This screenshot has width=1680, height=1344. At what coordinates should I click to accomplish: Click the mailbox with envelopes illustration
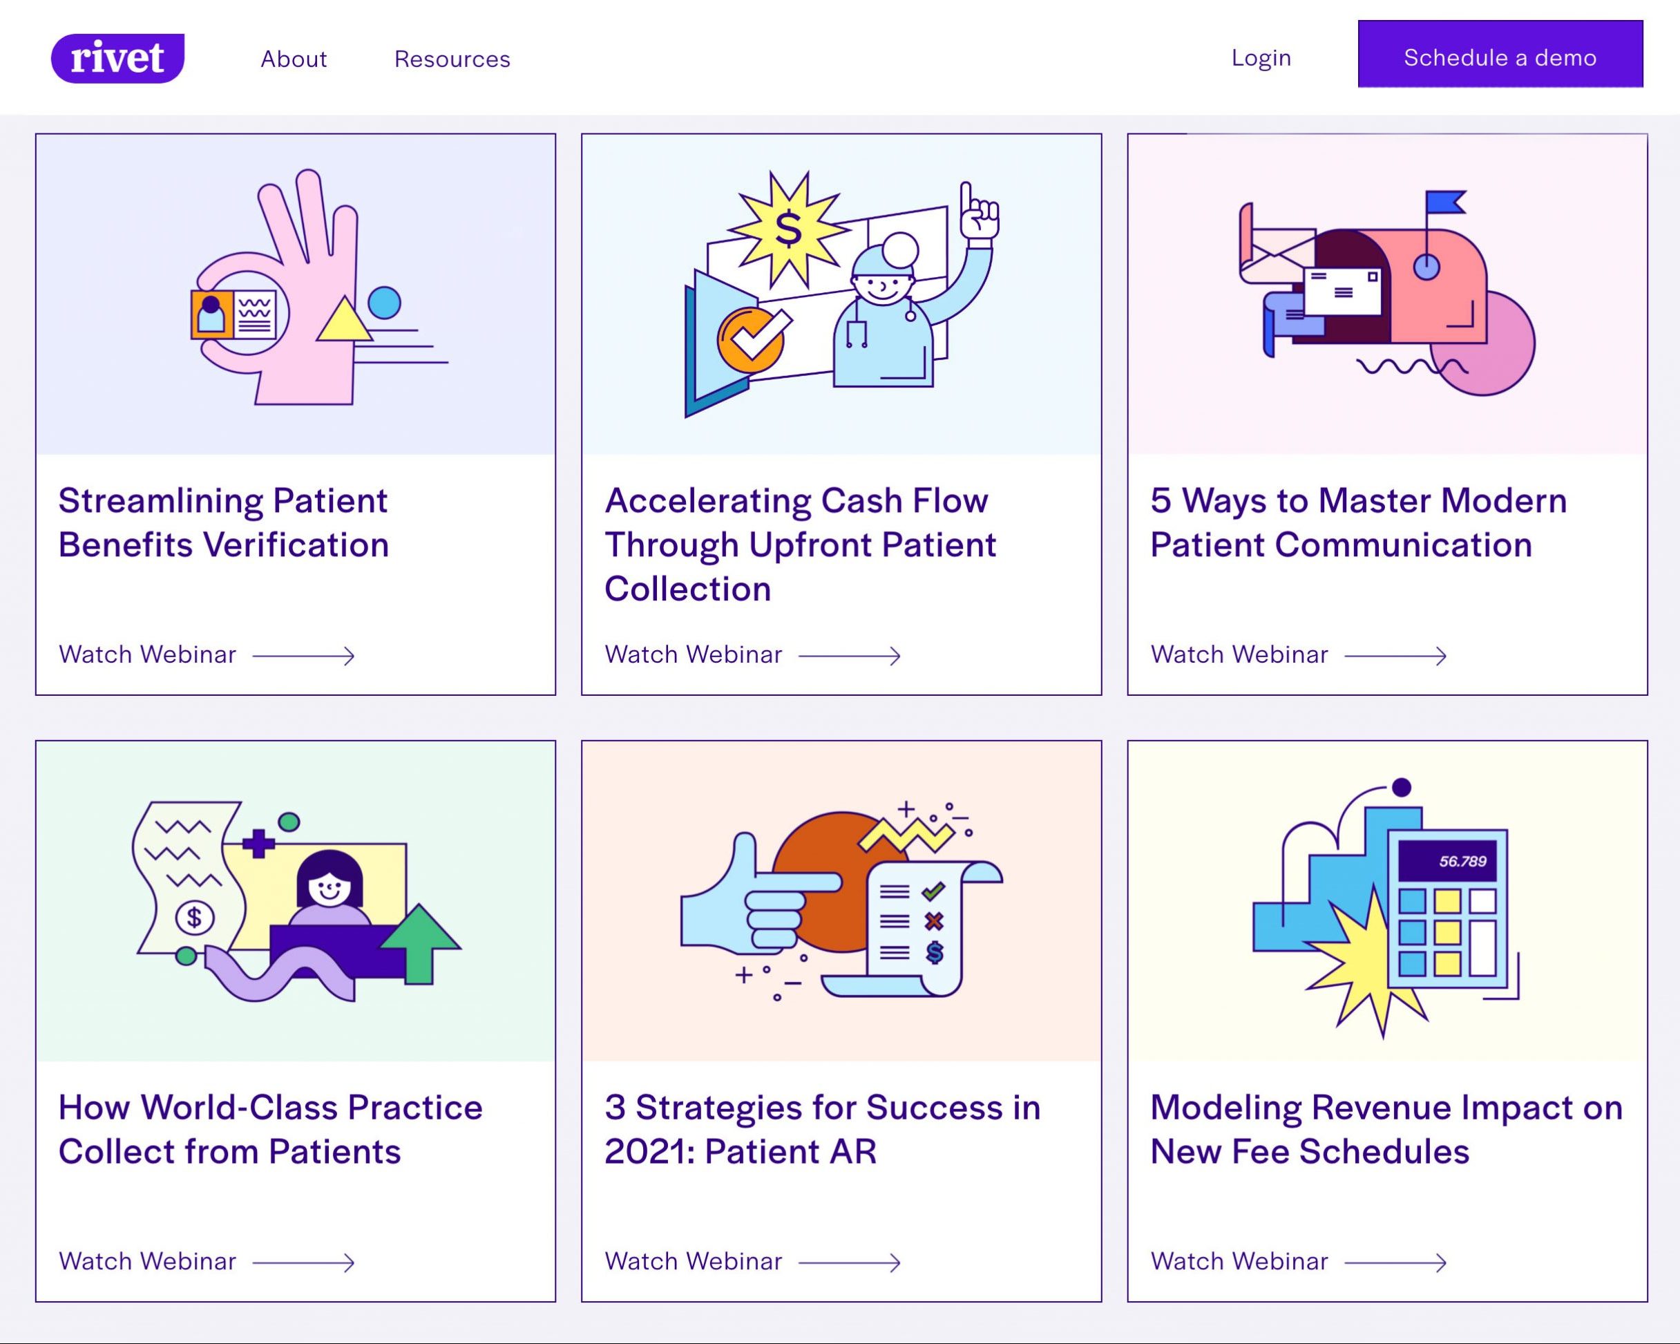[1387, 294]
